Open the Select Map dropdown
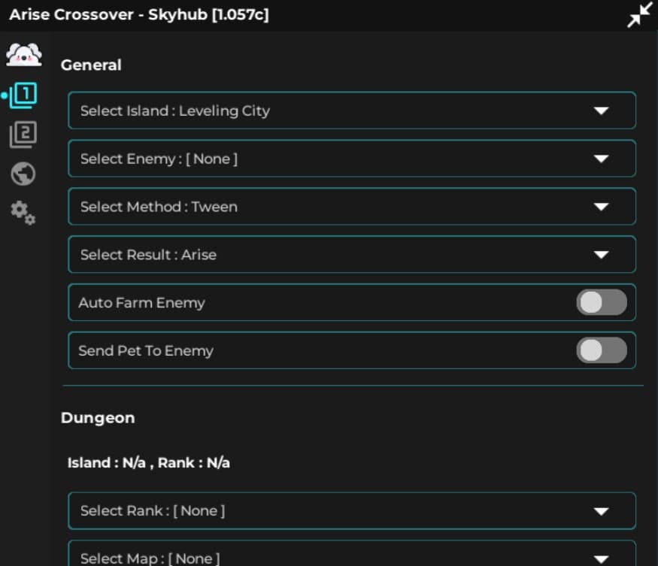 click(351, 558)
